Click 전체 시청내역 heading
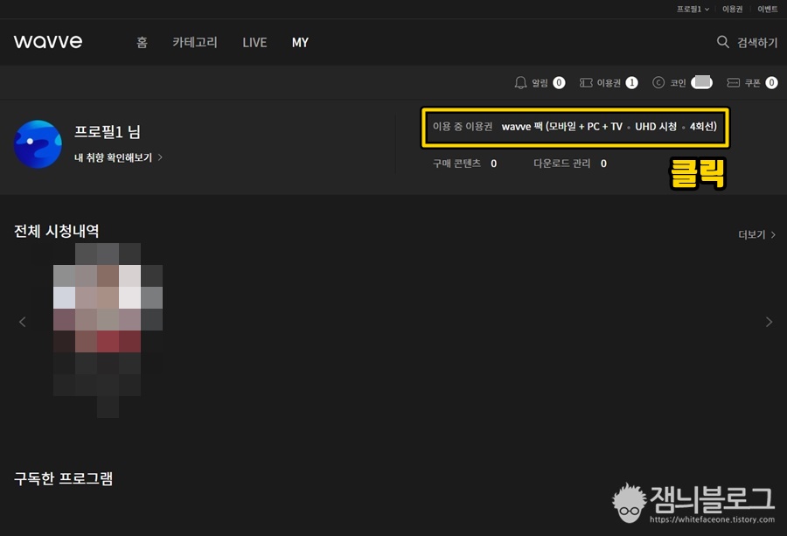Viewport: 787px width, 536px height. point(56,231)
